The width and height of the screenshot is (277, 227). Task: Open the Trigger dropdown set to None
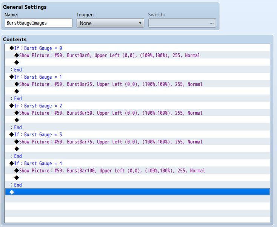110,23
